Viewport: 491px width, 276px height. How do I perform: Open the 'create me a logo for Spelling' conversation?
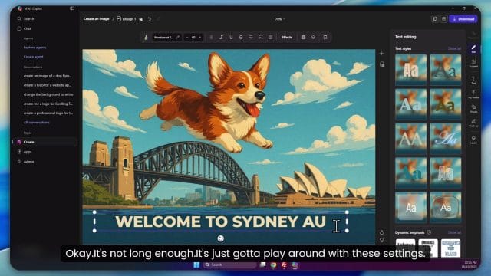(48, 103)
